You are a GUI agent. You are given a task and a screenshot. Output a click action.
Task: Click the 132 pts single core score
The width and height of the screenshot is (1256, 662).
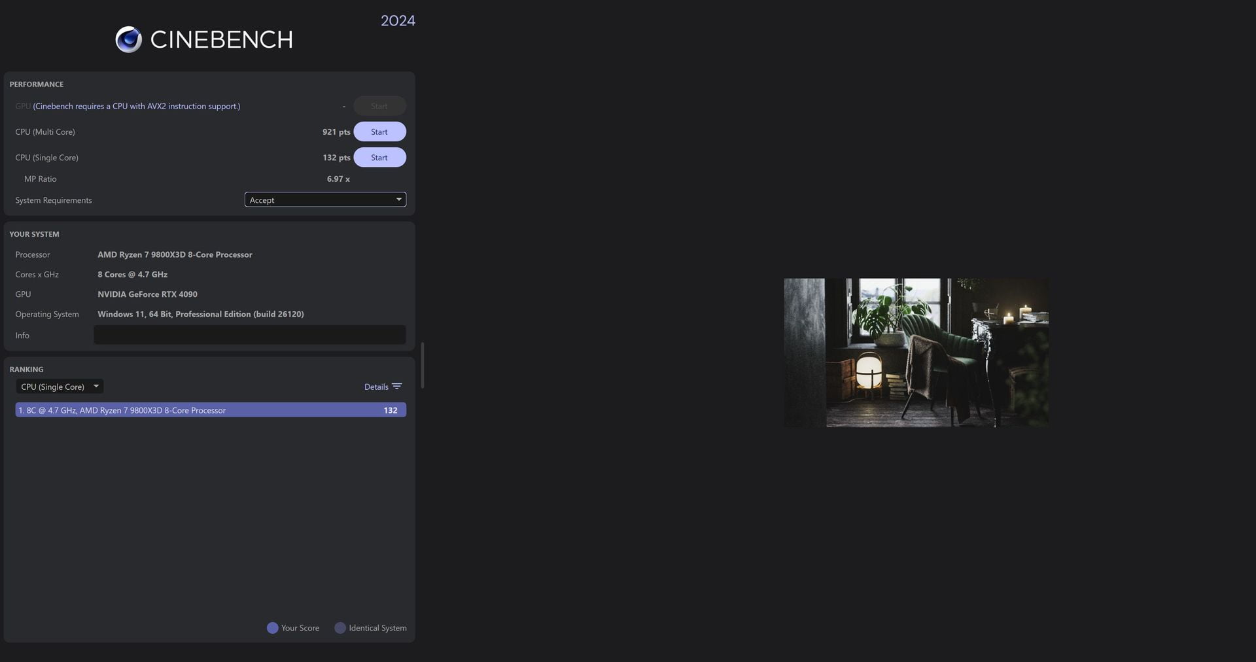pos(336,158)
